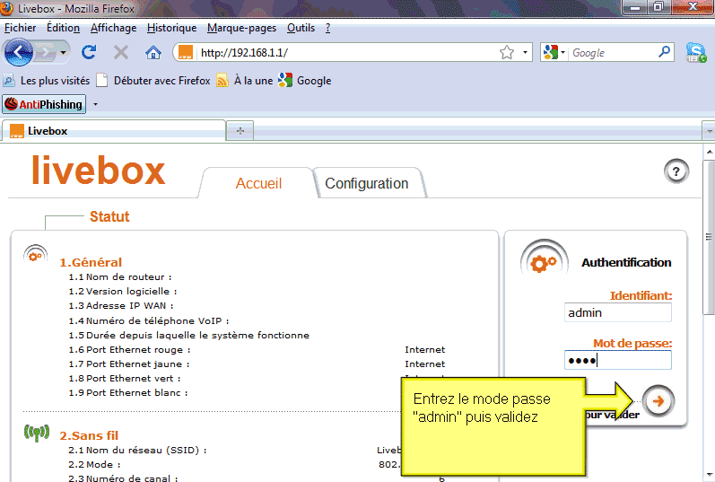
Task: Validate login with the orange arrow button
Action: (x=658, y=401)
